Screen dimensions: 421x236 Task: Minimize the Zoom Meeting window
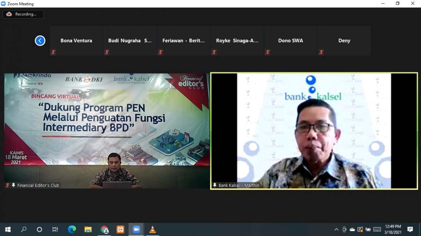point(383,3)
